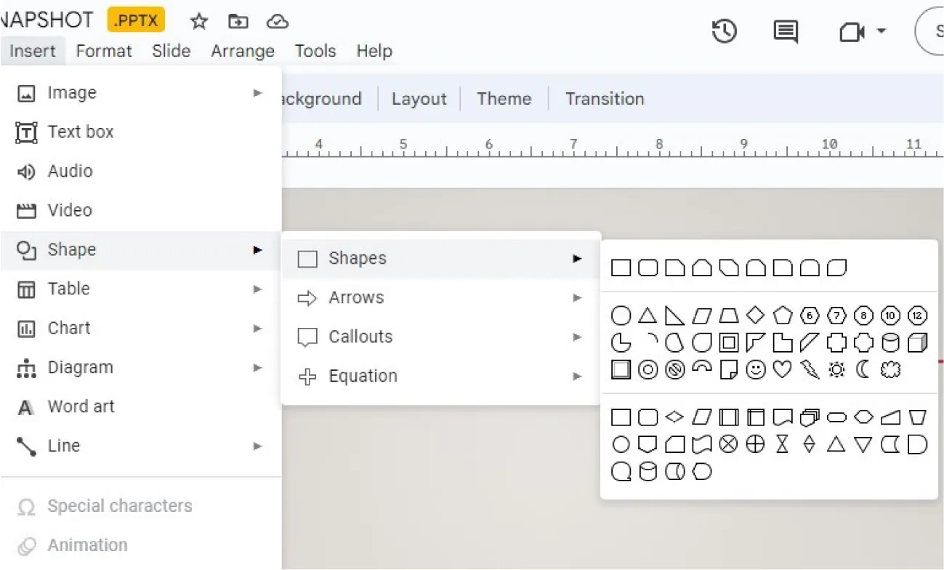Insert a heart shape

pyautogui.click(x=782, y=370)
